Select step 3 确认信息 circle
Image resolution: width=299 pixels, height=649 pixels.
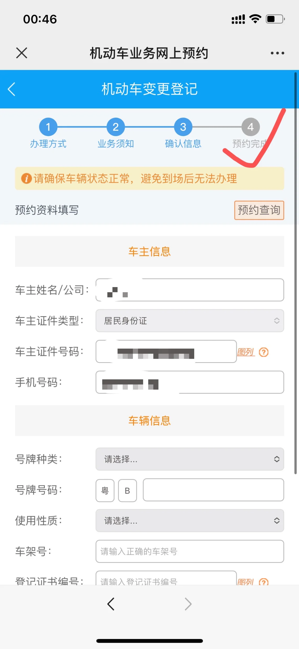click(183, 127)
